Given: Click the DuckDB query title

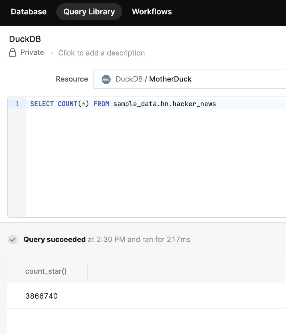Looking at the screenshot, I should pos(25,39).
